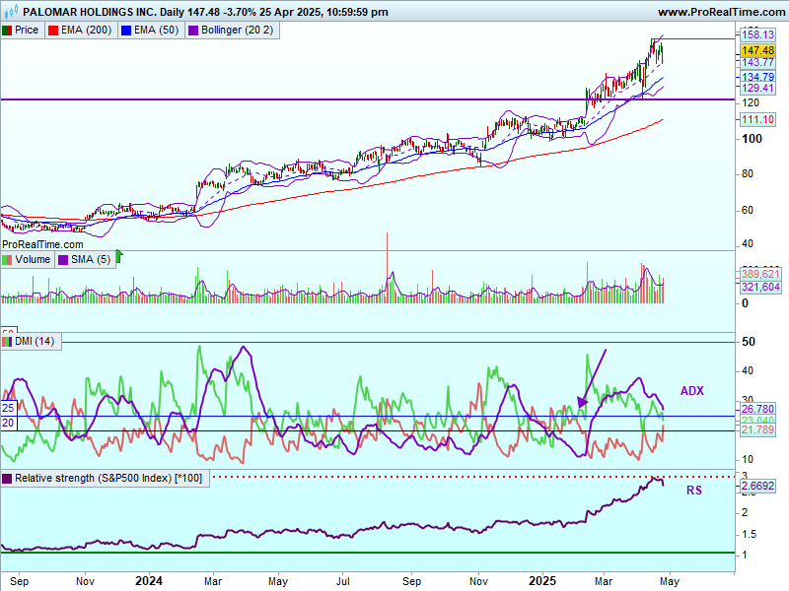Click the 158.13 upper Bollinger price label
The width and height of the screenshot is (789, 591).
point(757,34)
